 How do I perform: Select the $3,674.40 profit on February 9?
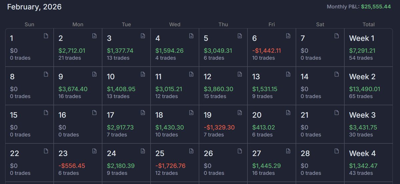[73, 89]
